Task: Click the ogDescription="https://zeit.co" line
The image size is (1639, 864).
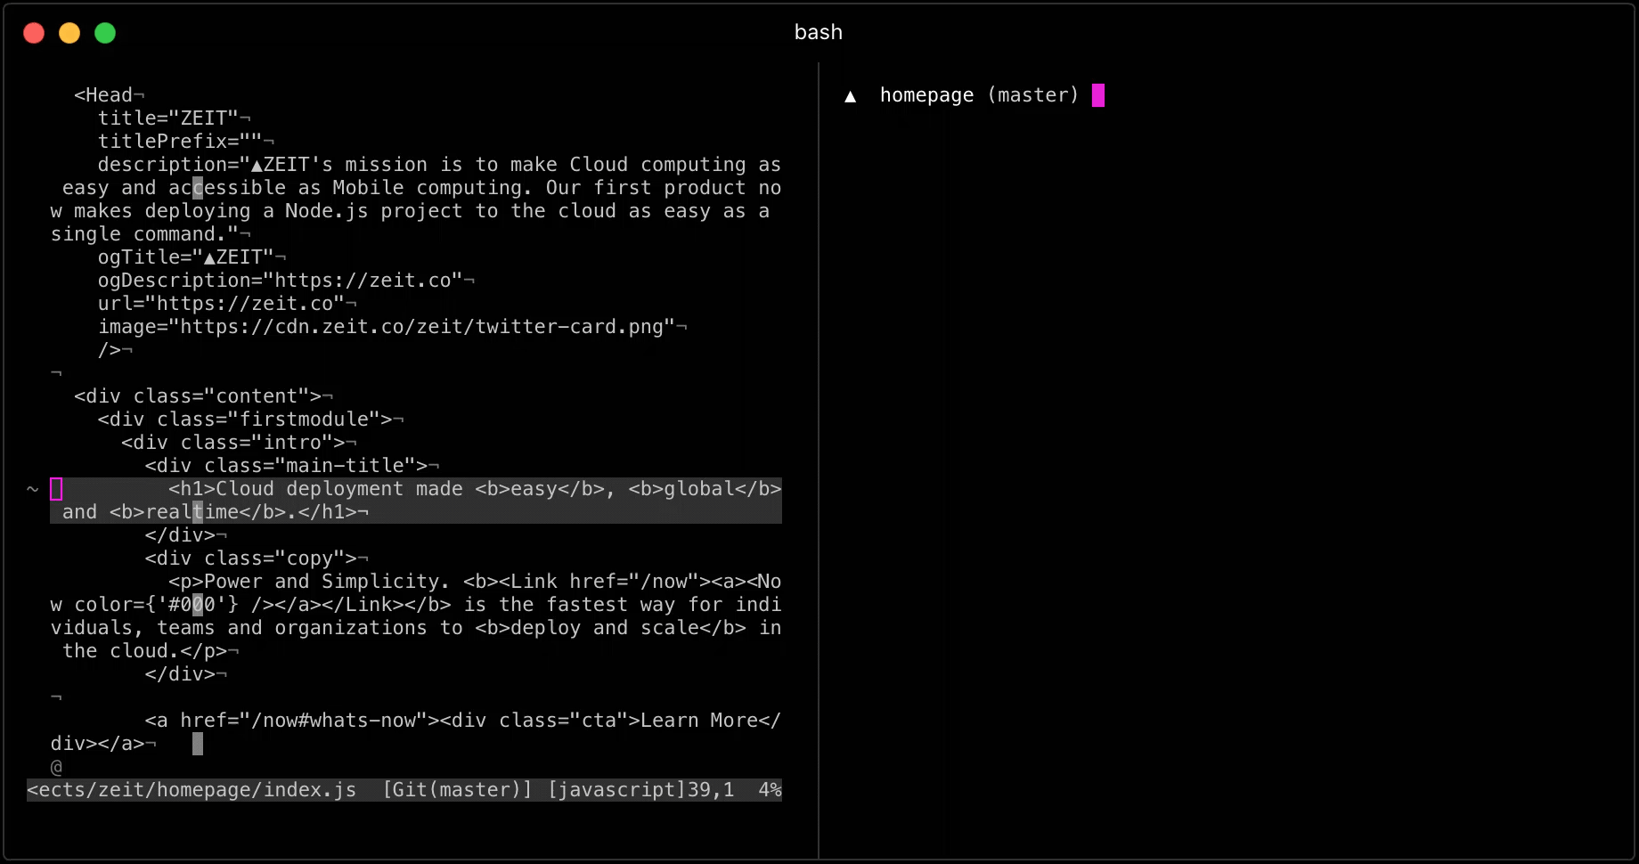Action: (286, 281)
